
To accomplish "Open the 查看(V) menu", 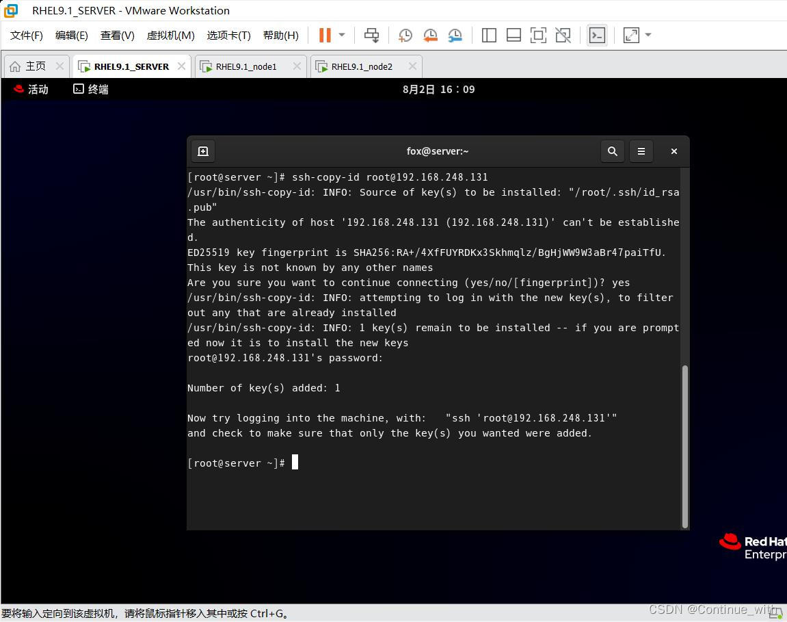I will coord(118,35).
